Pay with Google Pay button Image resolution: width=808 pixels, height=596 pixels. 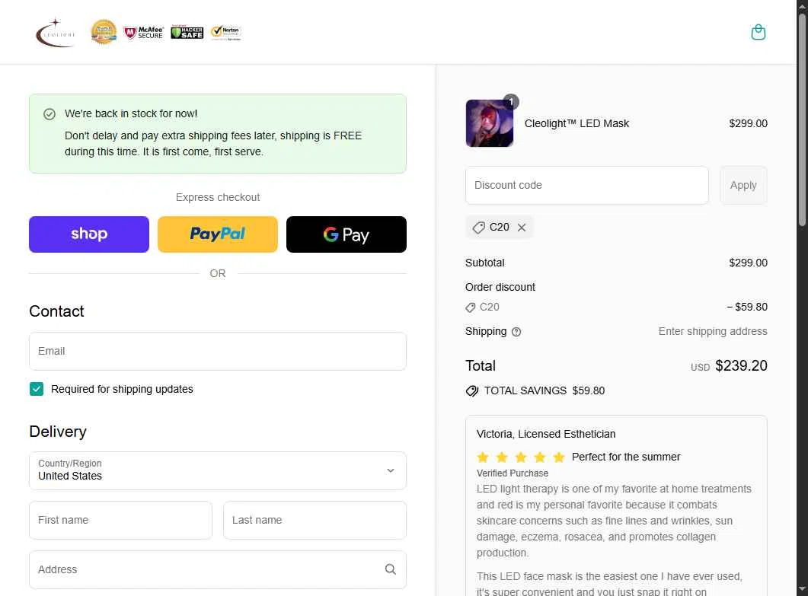[x=347, y=234]
